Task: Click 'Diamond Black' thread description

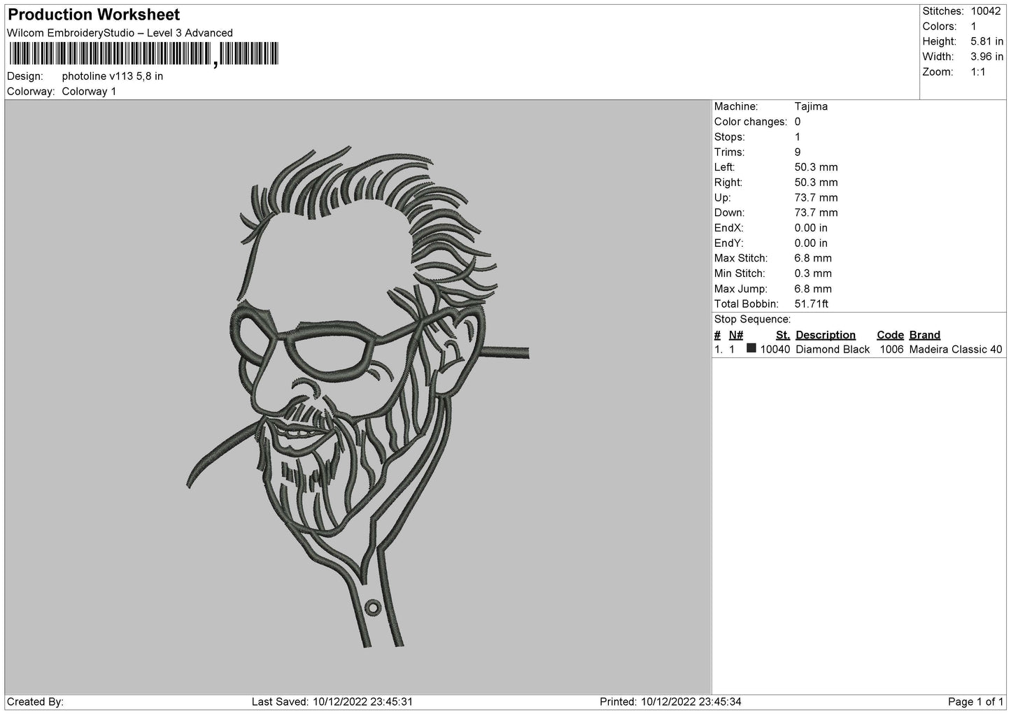Action: tap(833, 350)
